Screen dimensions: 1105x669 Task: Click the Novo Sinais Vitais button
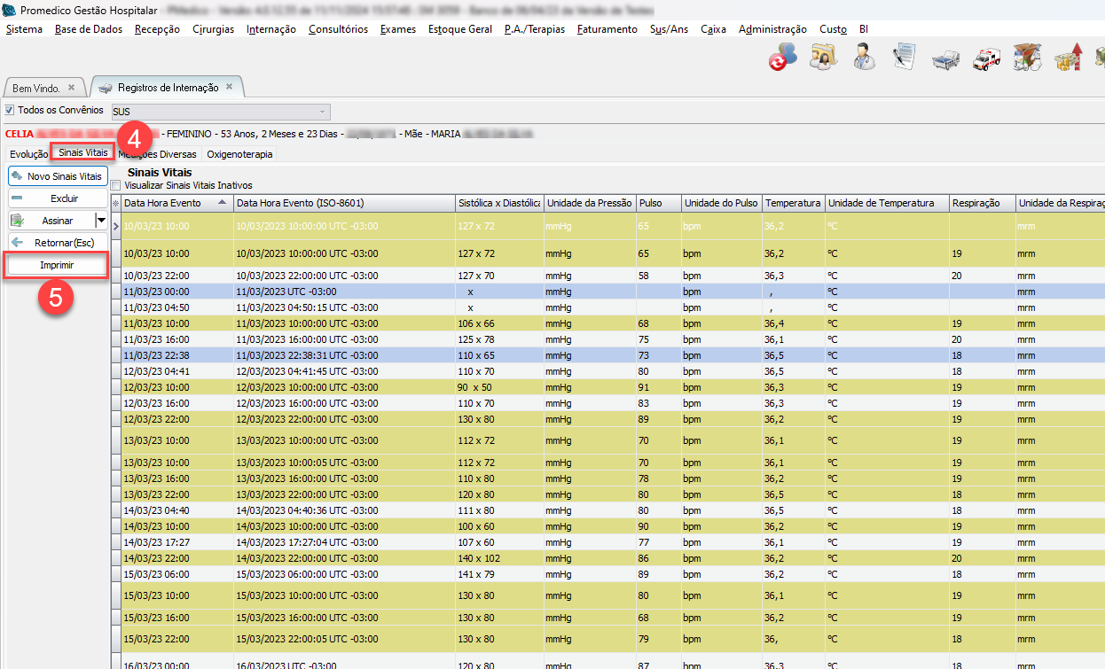[x=58, y=176]
